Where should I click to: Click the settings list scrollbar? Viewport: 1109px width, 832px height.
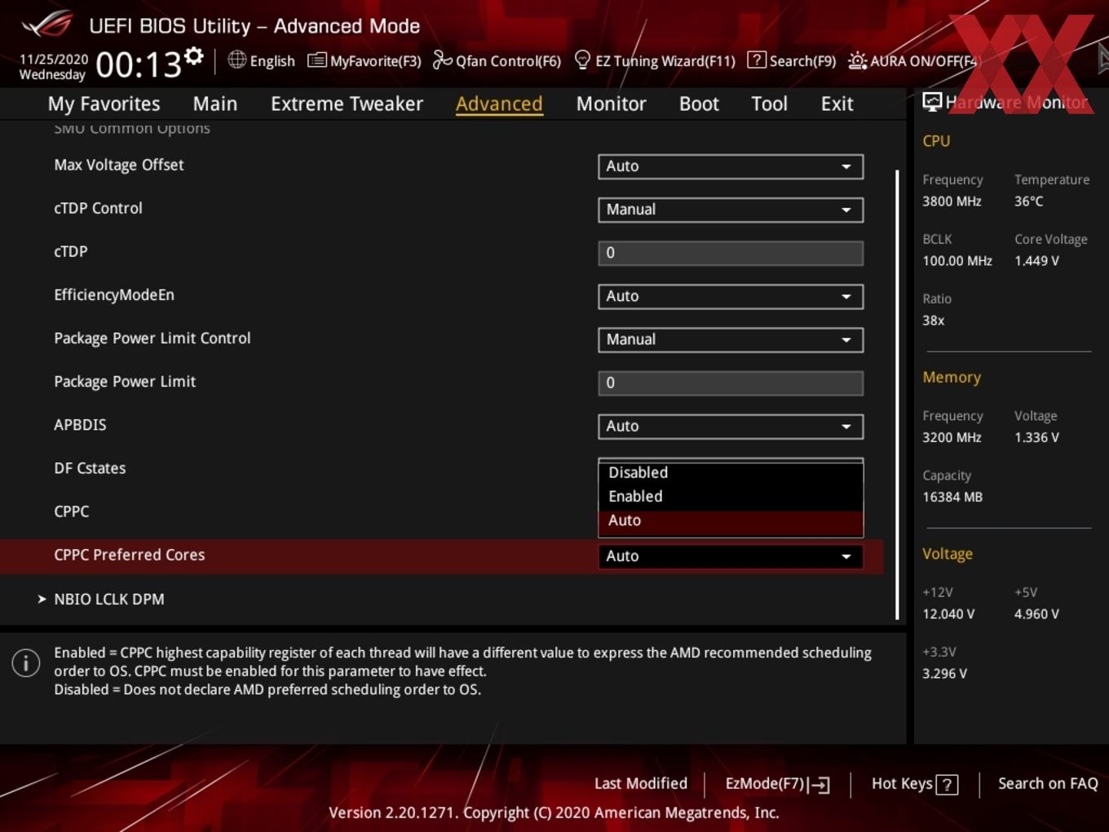click(x=897, y=395)
